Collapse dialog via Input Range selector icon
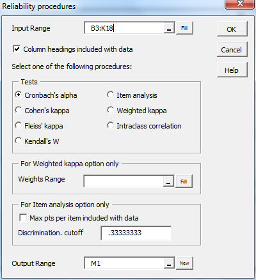Screen dimensions: 256x280 (169, 28)
